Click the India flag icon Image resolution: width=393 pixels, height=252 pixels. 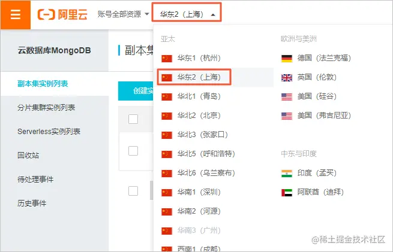click(x=287, y=174)
